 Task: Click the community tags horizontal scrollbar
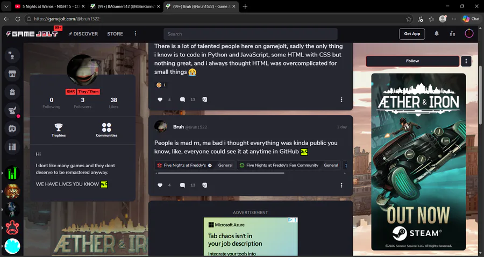point(221,173)
